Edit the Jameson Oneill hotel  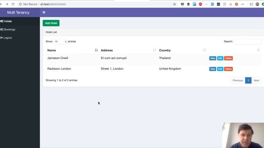click(x=220, y=58)
